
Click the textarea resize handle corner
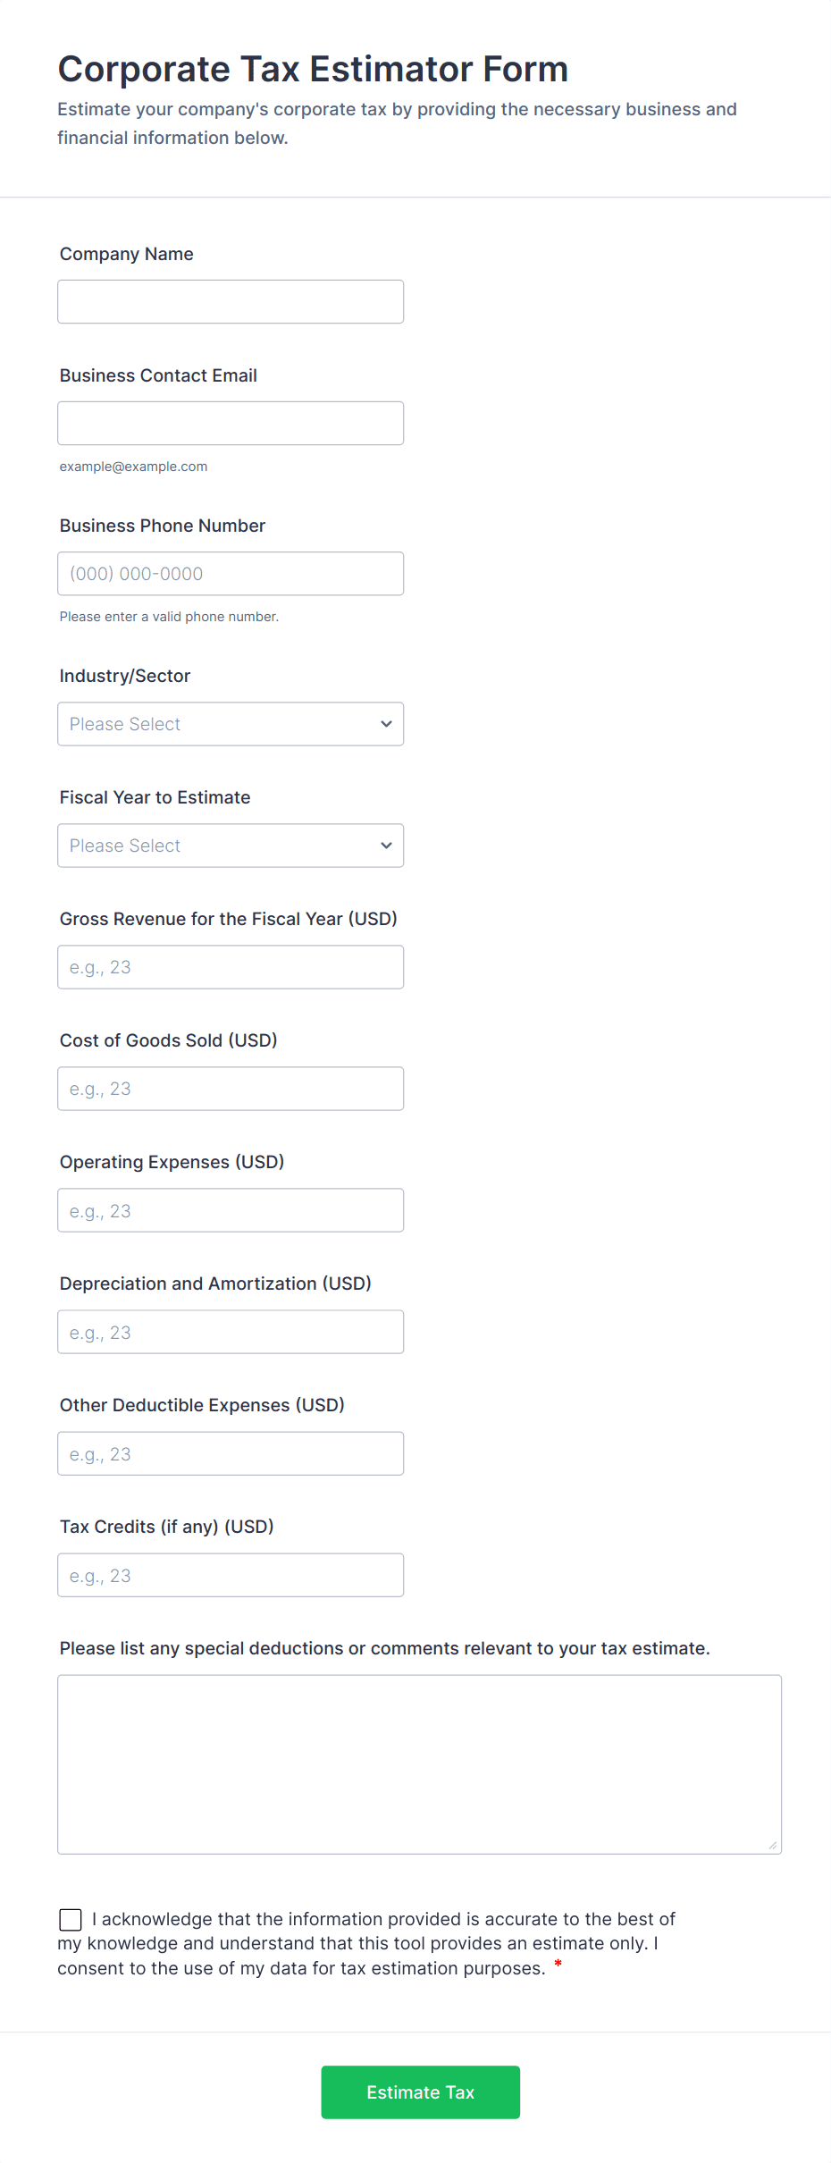click(773, 1846)
